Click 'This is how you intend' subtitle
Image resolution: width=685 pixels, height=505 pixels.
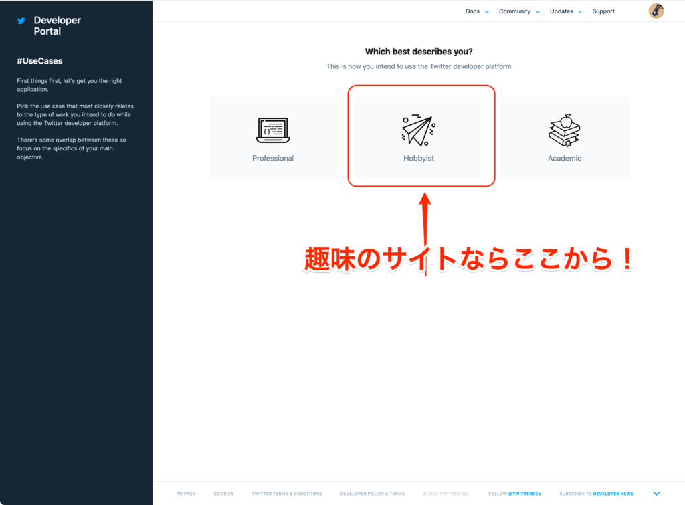[x=419, y=66]
